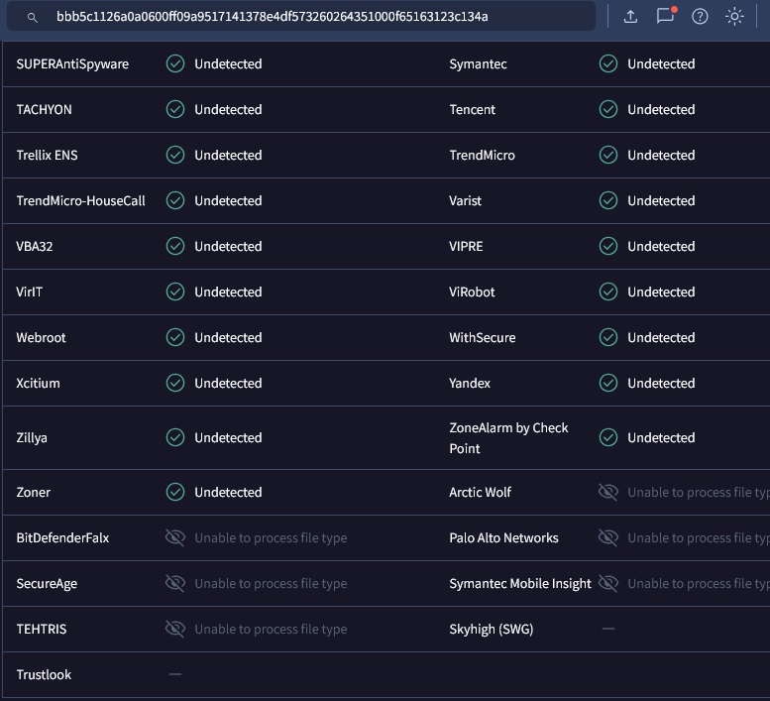Click Palo Alto Networks crossed-eye icon
The width and height of the screenshot is (770, 701).
point(607,537)
